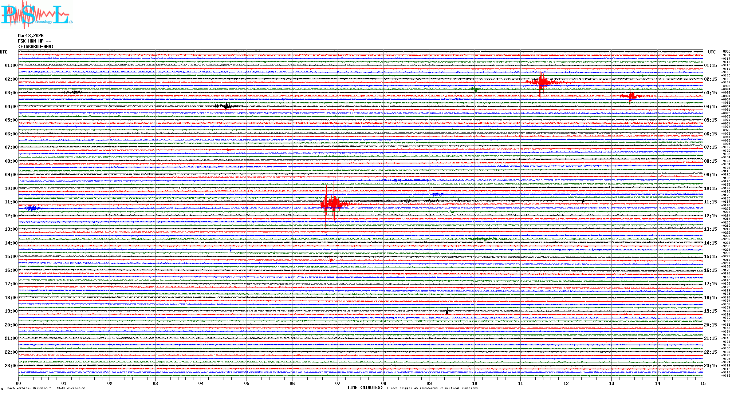Click the (FISKARDO-HNN) station name
The height and width of the screenshot is (393, 732).
[36, 47]
